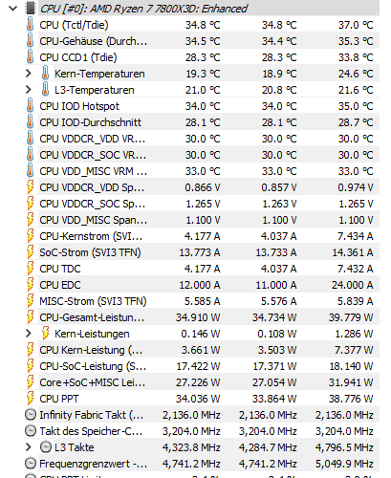Viewport: 391px width, 478px height.
Task: Click lightning icon of CPU VDDCR_VDD Sp row
Action: point(30,187)
